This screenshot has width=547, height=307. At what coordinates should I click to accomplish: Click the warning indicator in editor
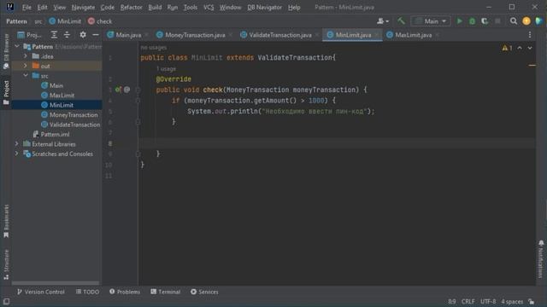[x=507, y=48]
